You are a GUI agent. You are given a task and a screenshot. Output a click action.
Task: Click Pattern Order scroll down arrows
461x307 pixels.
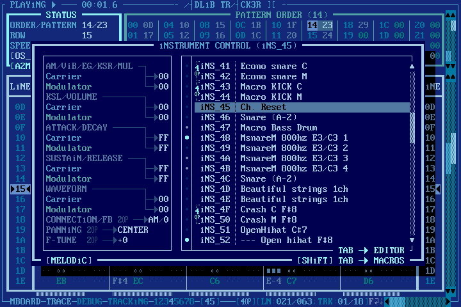[x=450, y=67]
